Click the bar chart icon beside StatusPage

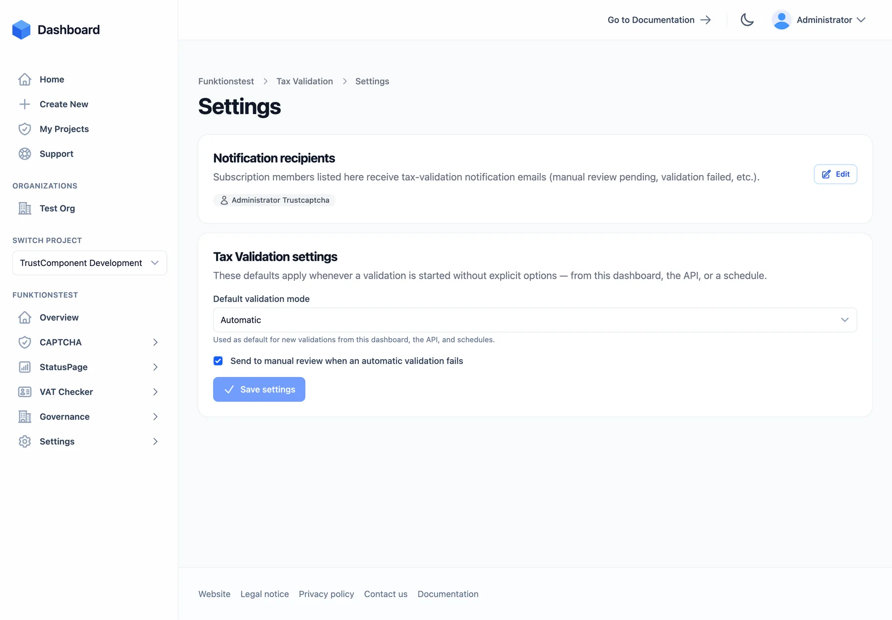coord(25,367)
